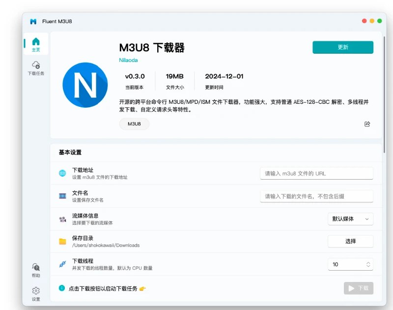The height and width of the screenshot is (310, 393).
Task: Click the keyboard icon beside 文件名
Action: 63,196
